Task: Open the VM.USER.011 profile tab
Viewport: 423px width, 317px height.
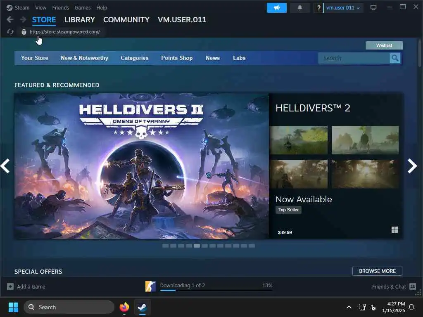Action: 182,20
